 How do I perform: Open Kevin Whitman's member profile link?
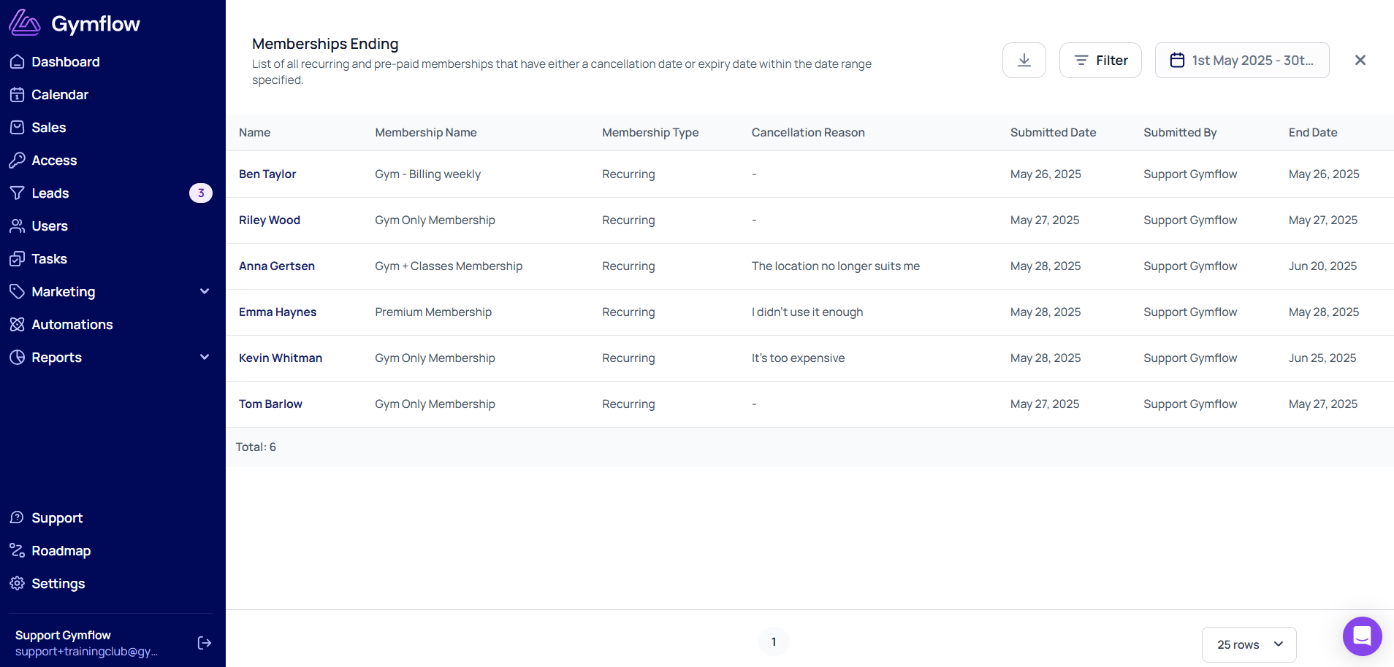(281, 358)
